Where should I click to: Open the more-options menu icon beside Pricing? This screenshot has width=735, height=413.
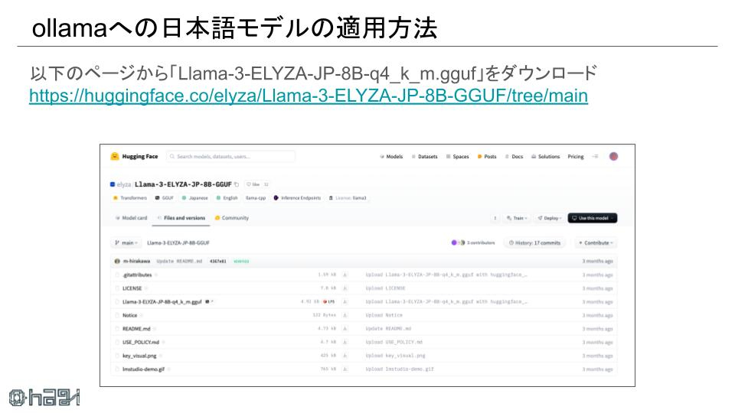click(x=596, y=156)
